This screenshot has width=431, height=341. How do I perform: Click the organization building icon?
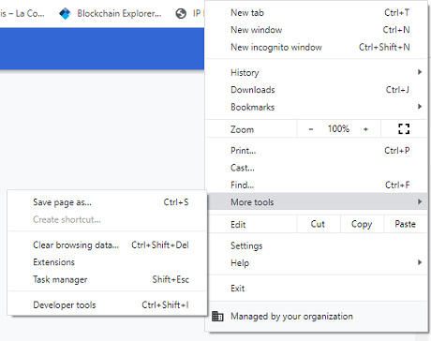coord(217,317)
